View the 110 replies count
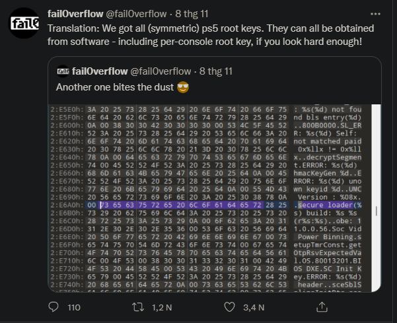Image resolution: width=397 pixels, height=323 pixels. click(74, 308)
